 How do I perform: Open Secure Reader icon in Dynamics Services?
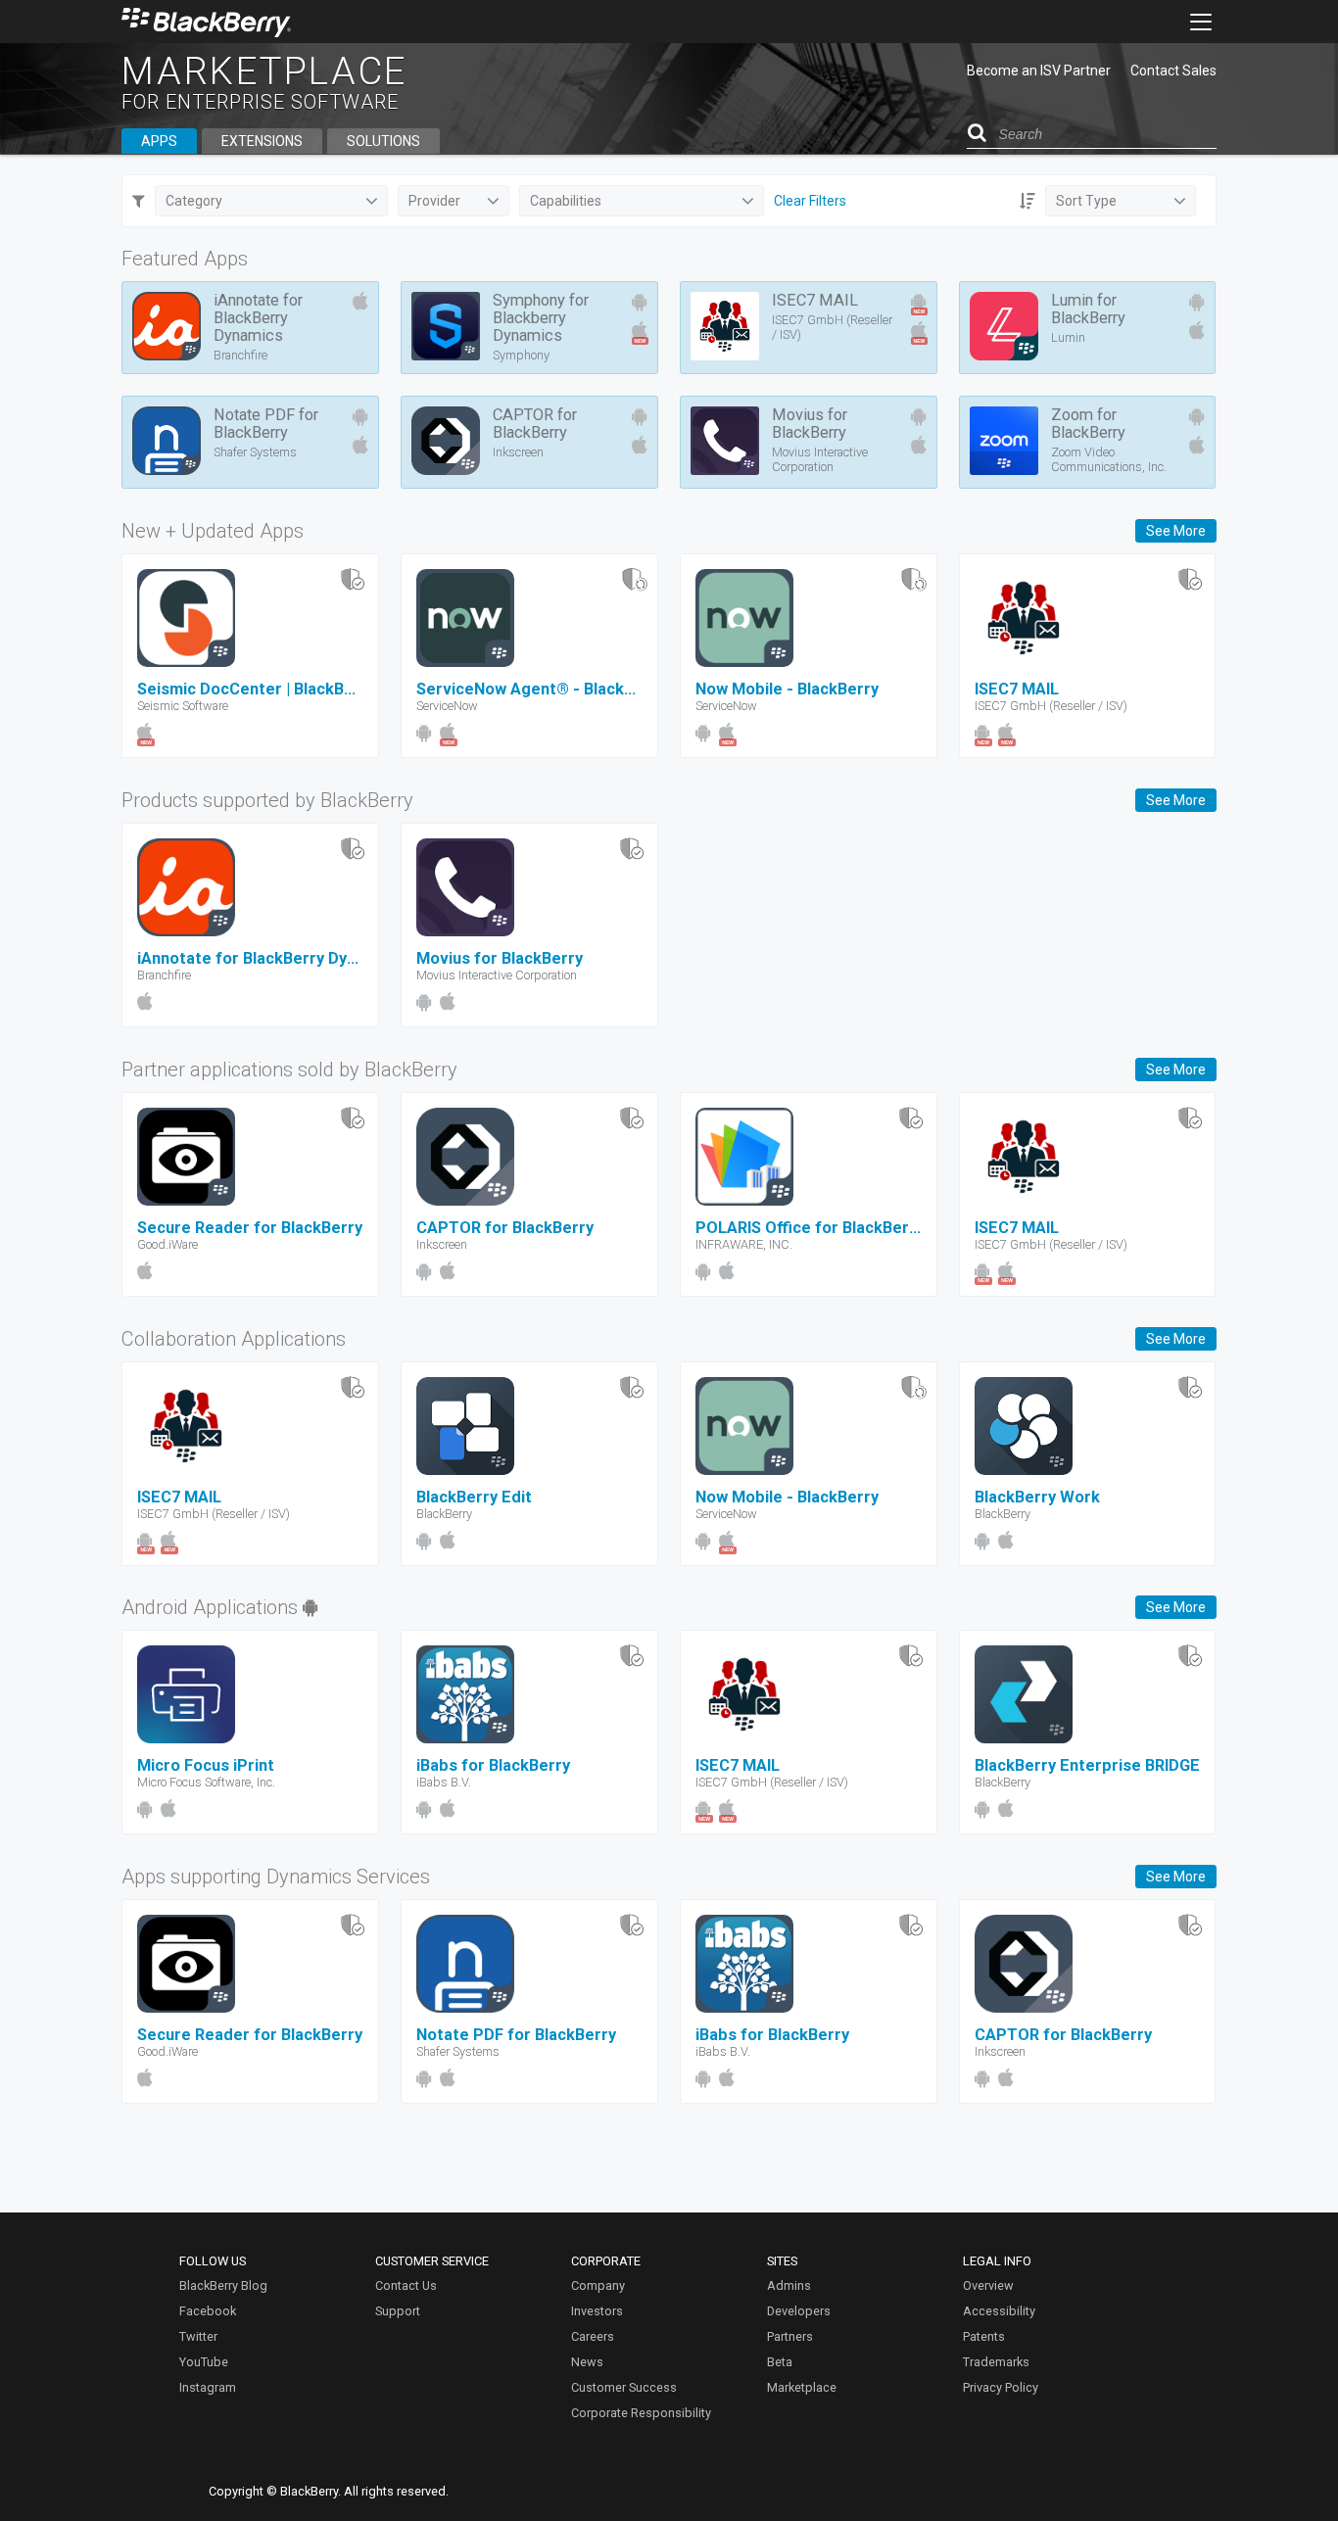(186, 1964)
